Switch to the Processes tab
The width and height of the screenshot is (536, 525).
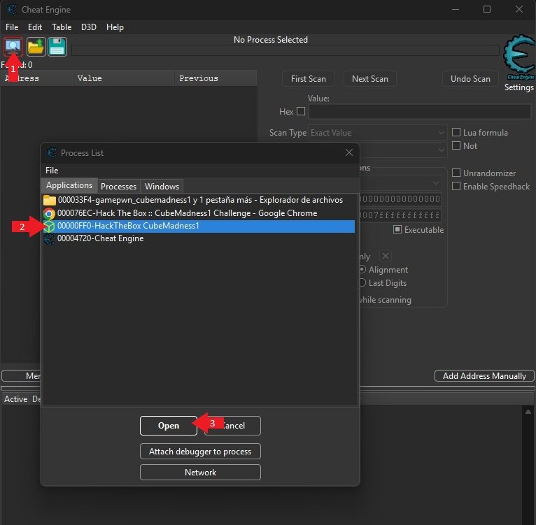click(119, 187)
